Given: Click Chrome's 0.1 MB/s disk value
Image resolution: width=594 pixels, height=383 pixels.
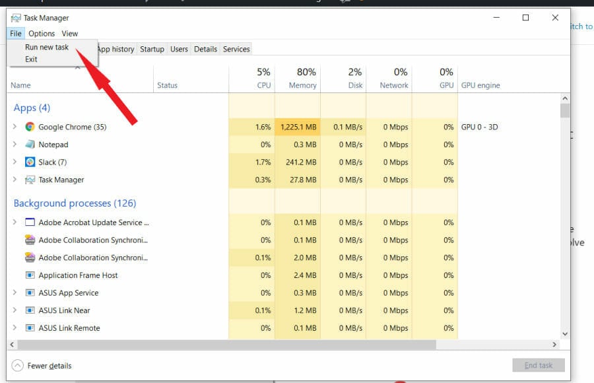Looking at the screenshot, I should pos(348,127).
